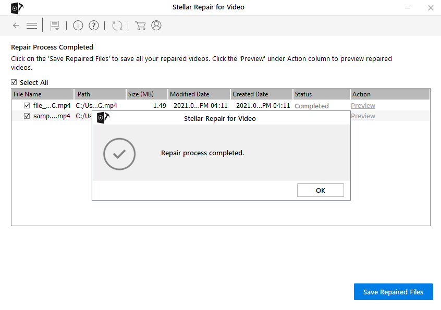
Task: Click the Action column header
Action: [x=390, y=94]
